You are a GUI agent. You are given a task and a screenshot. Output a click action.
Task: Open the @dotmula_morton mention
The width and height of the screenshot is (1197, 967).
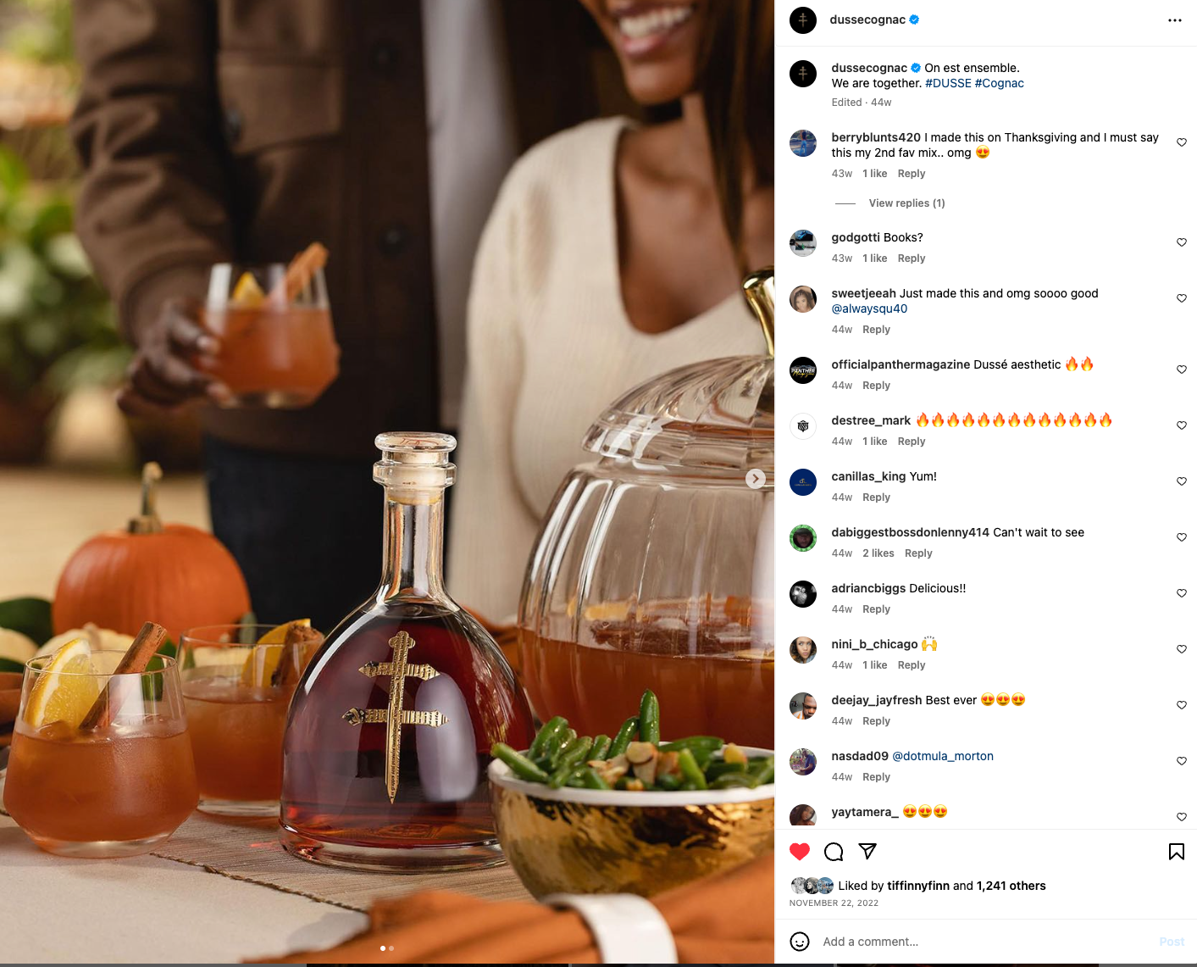943,756
